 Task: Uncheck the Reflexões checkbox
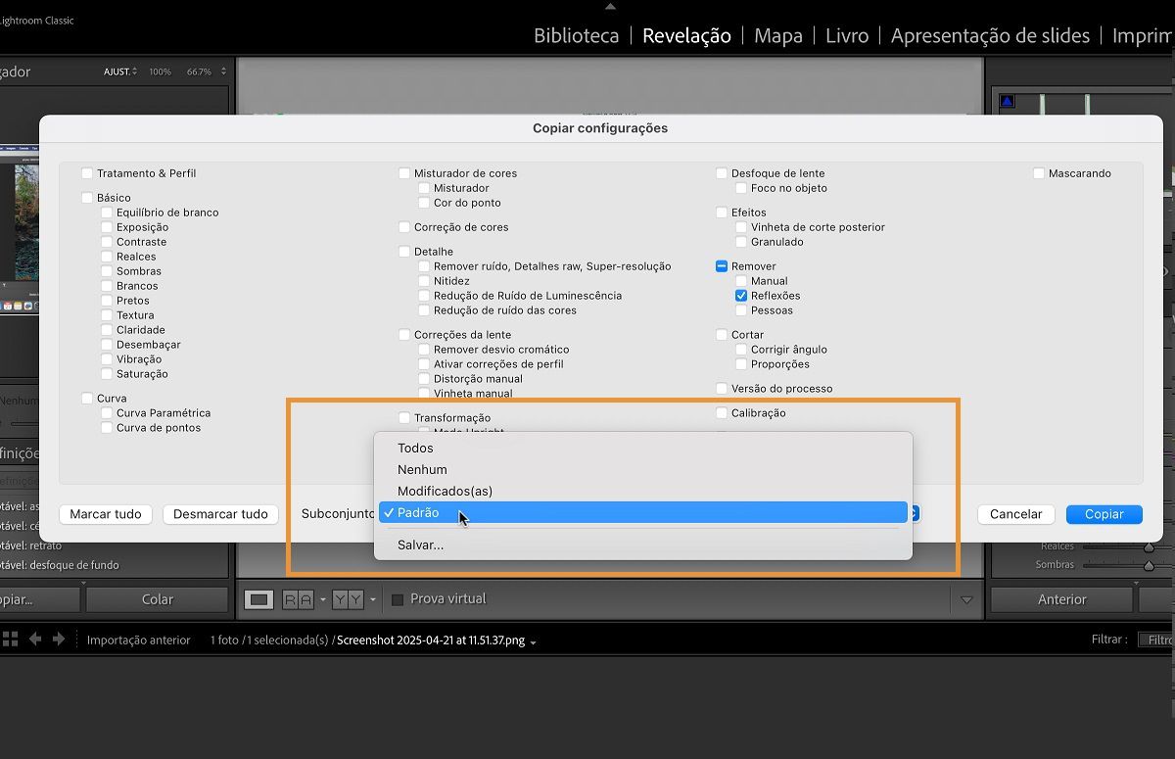coord(741,295)
